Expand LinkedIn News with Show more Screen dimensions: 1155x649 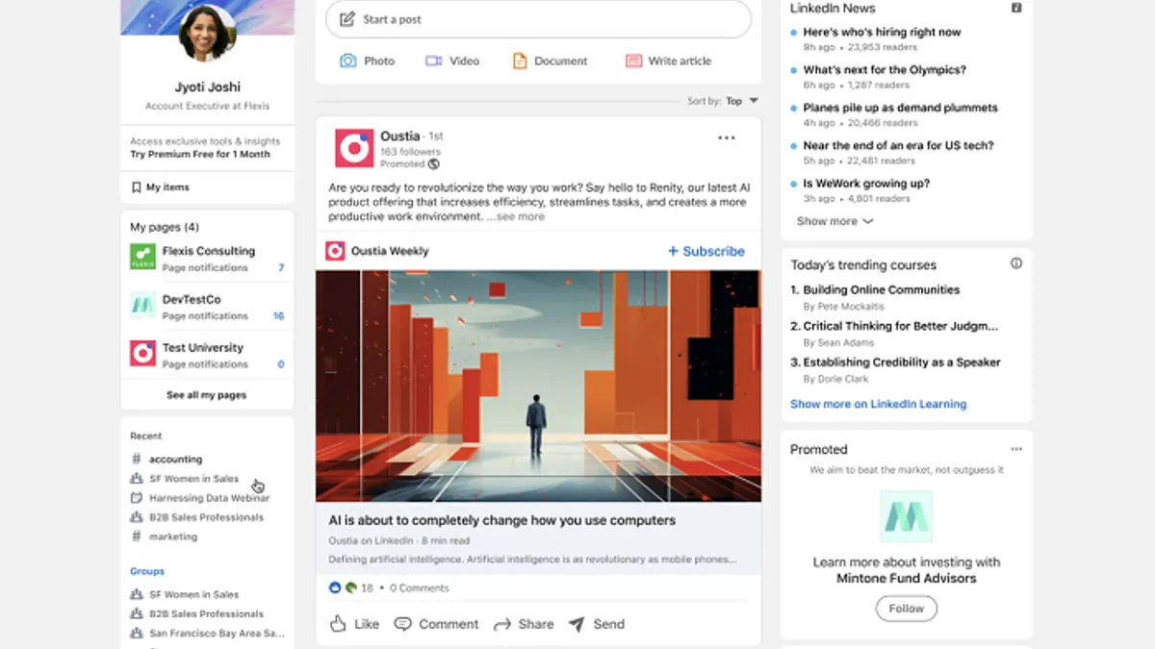pyautogui.click(x=834, y=221)
